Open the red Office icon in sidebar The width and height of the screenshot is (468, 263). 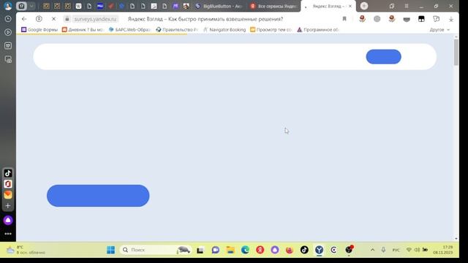pyautogui.click(x=8, y=184)
